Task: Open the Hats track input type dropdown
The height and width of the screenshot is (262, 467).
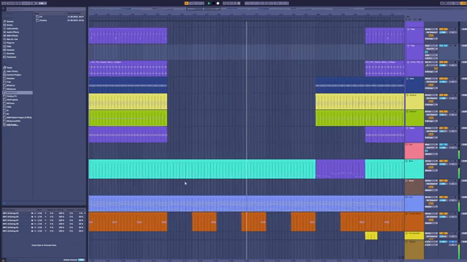Action: coord(431,79)
